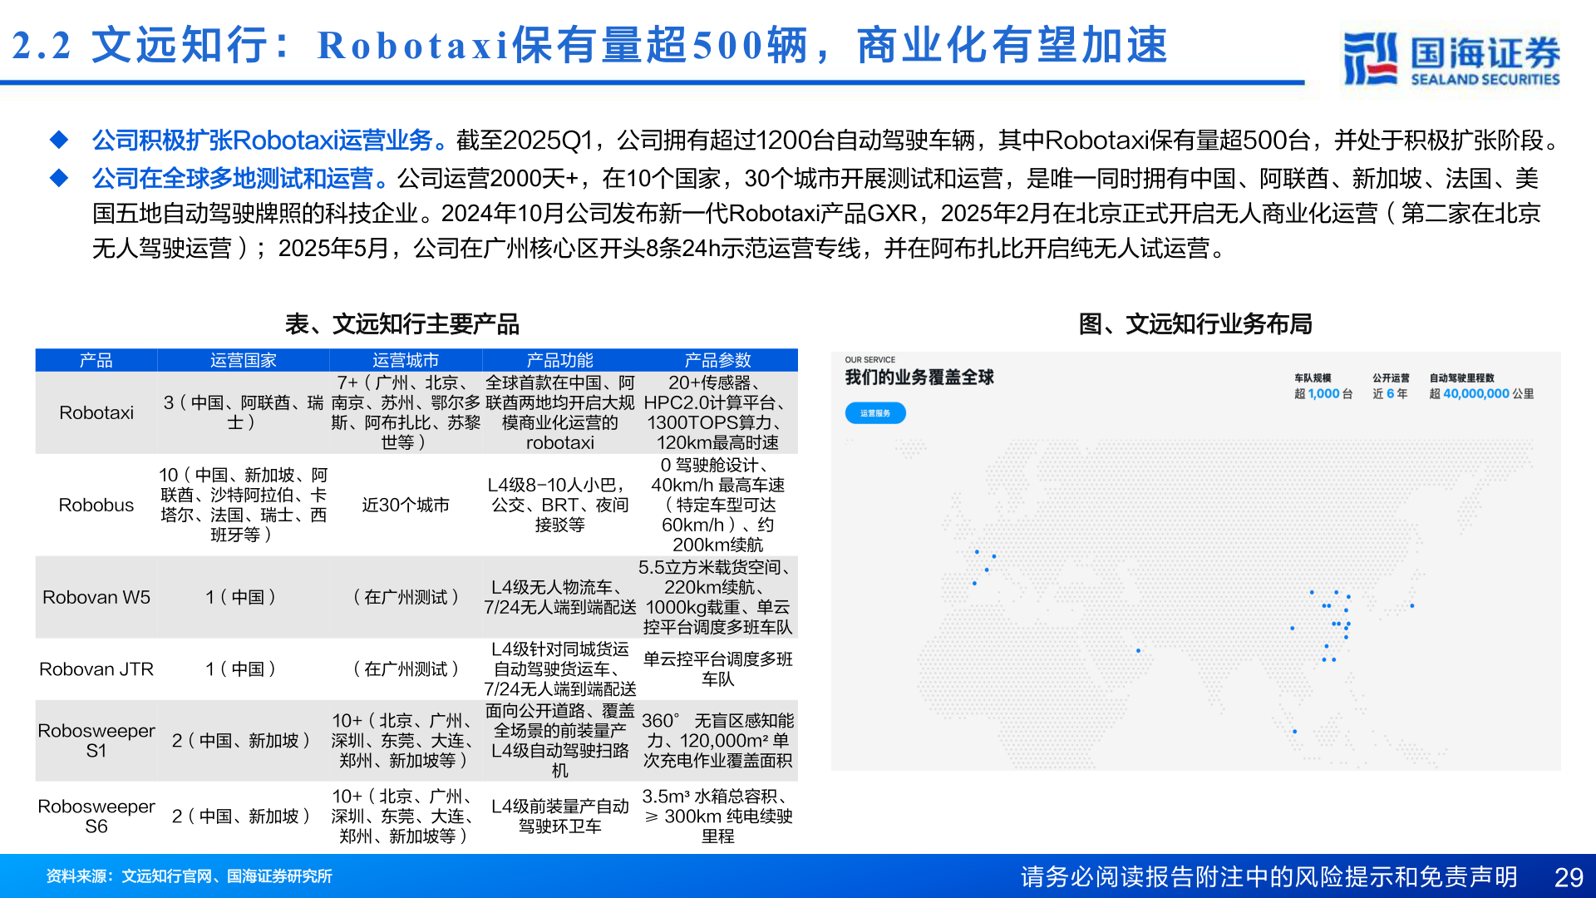Viewport: 1596px width, 898px height.
Task: Click the Robobus product name cell
Action: (x=96, y=505)
